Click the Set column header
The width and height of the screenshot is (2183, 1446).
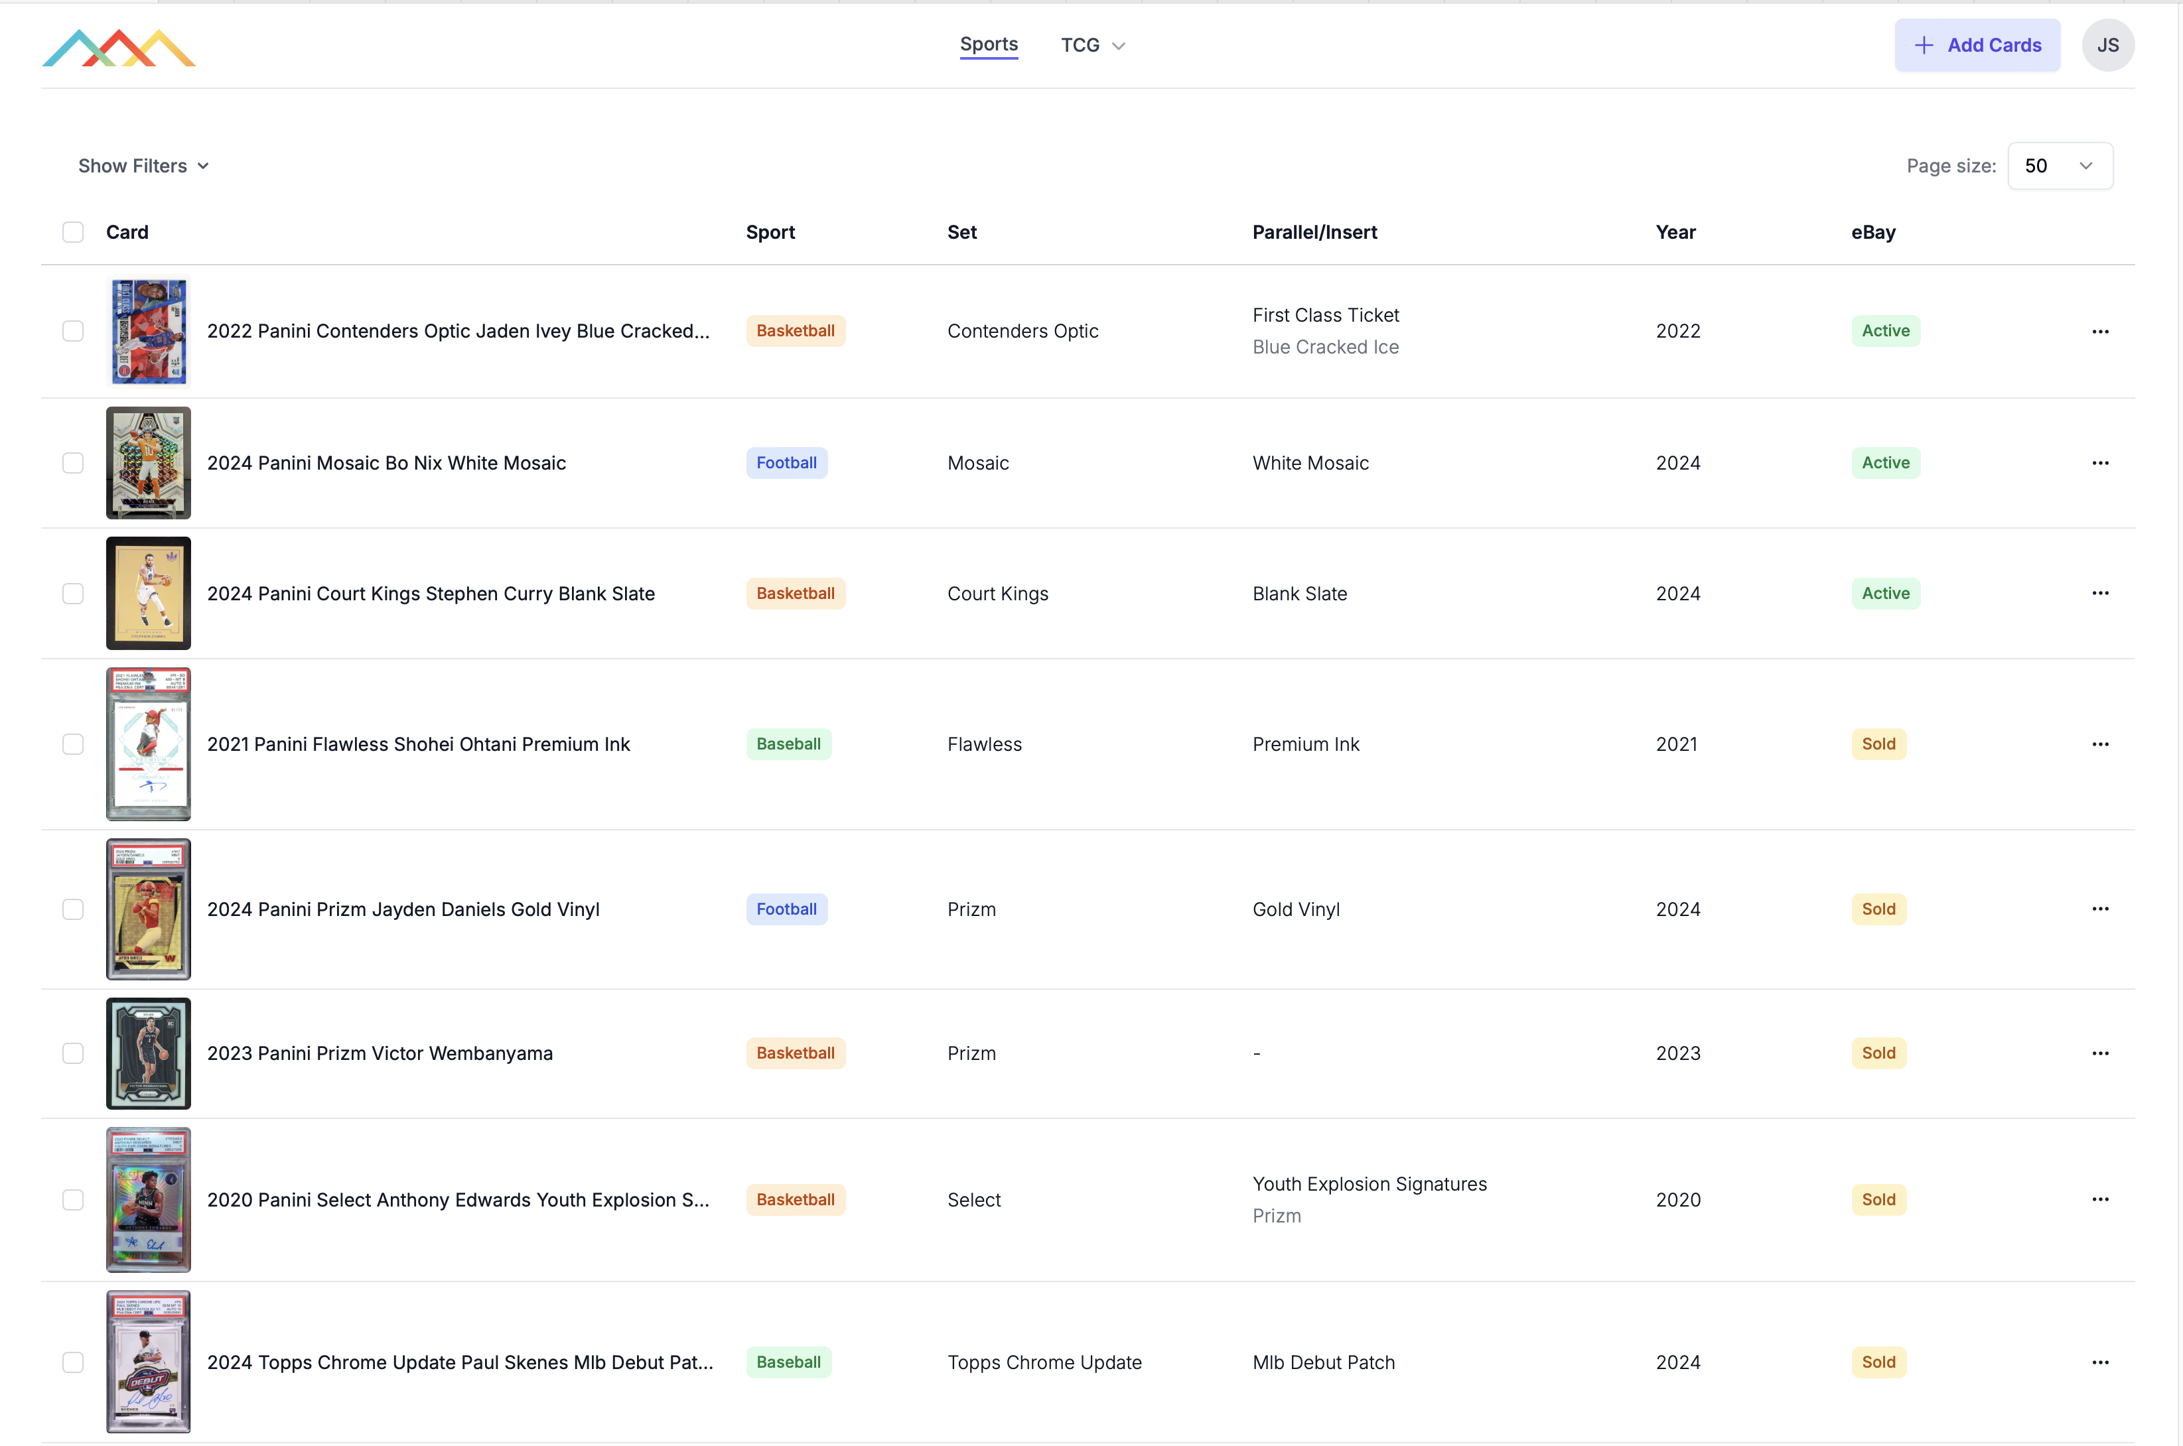962,232
